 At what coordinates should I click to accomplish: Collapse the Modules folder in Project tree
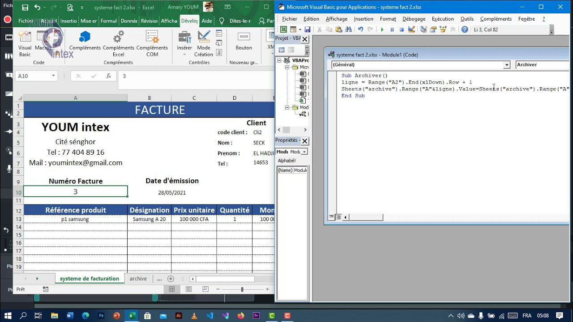(x=288, y=107)
